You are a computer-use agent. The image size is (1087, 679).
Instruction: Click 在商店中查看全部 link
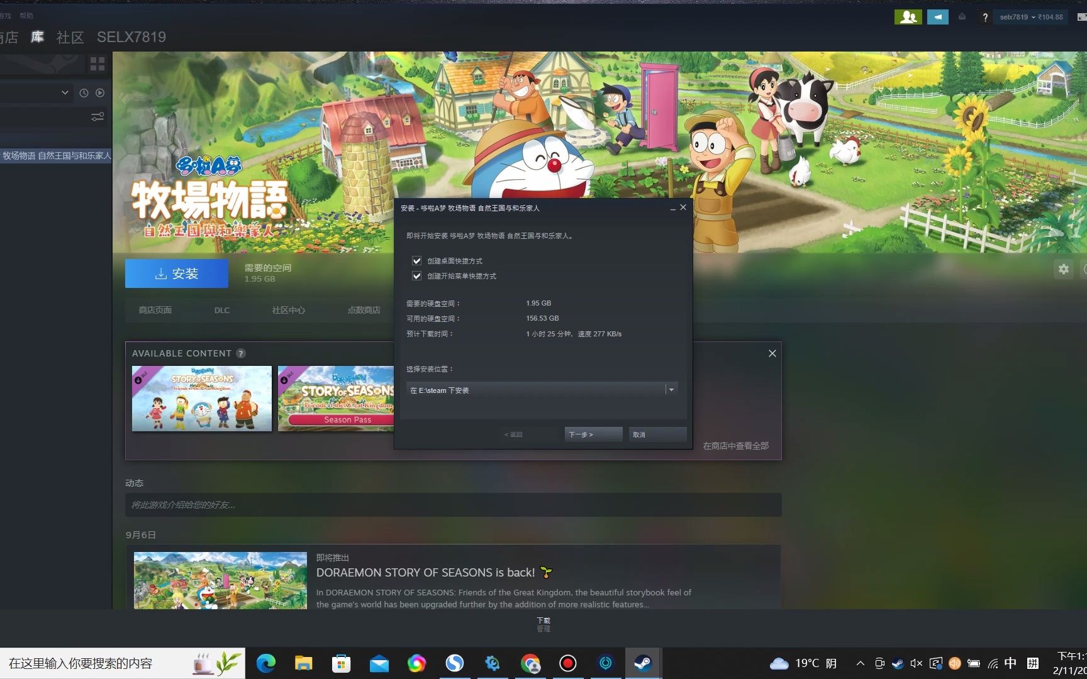pyautogui.click(x=736, y=446)
